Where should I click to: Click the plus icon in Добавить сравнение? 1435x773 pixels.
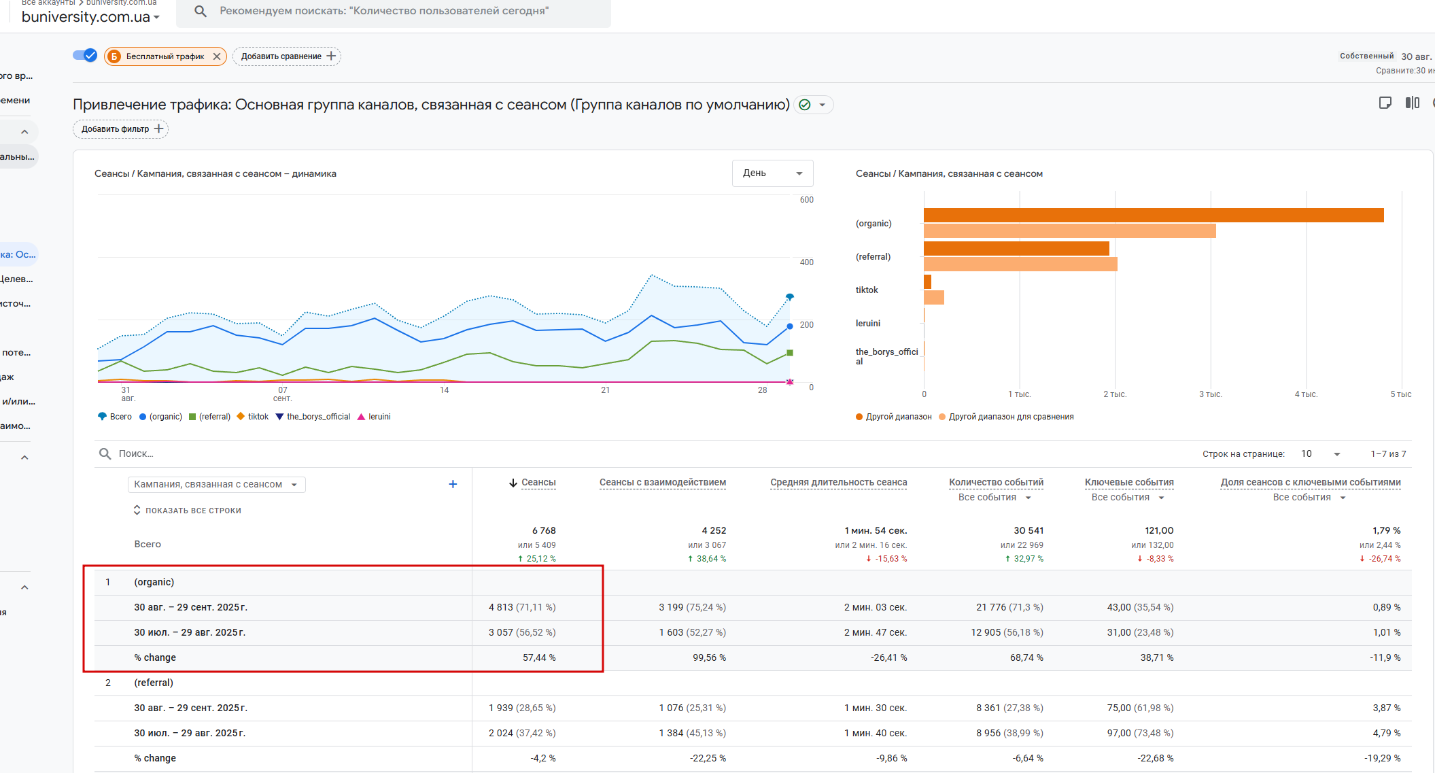(x=331, y=56)
